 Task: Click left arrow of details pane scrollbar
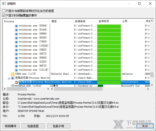52,89
